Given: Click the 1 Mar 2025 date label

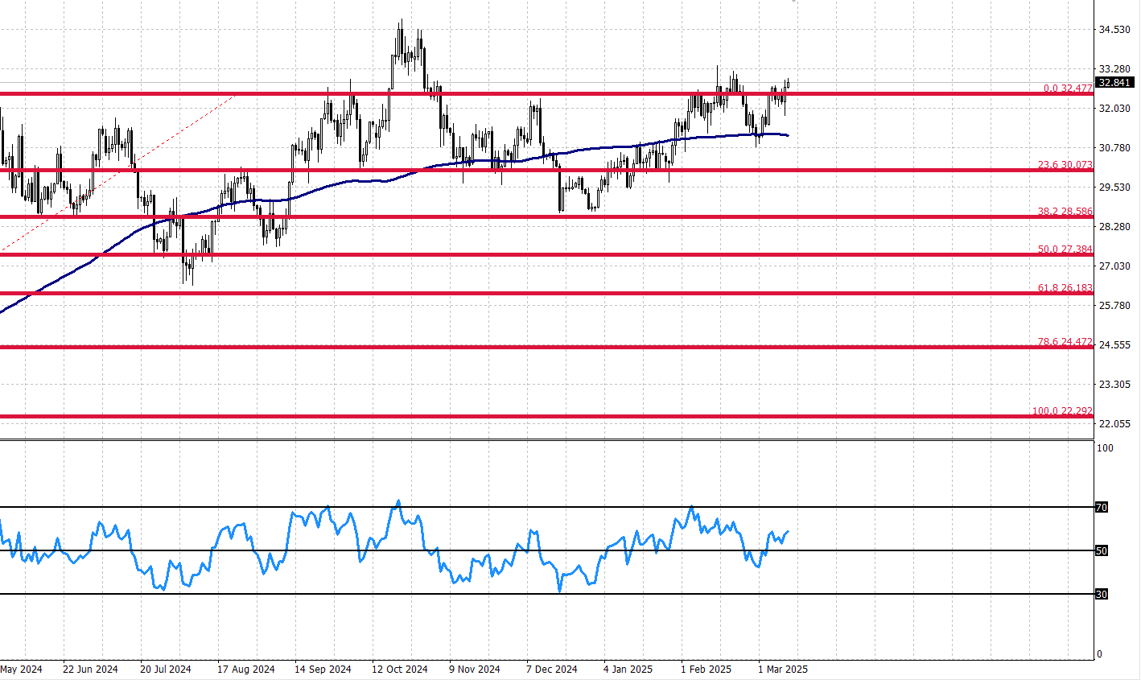Looking at the screenshot, I should [x=782, y=670].
